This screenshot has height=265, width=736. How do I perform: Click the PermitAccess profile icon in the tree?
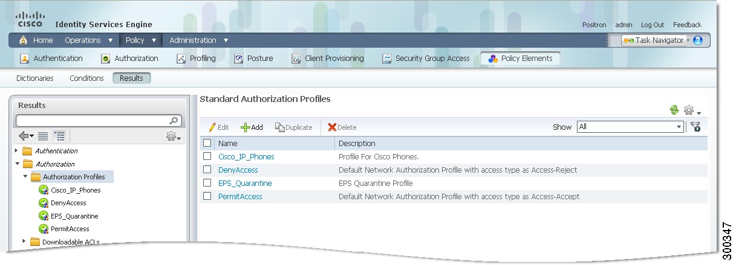click(44, 229)
